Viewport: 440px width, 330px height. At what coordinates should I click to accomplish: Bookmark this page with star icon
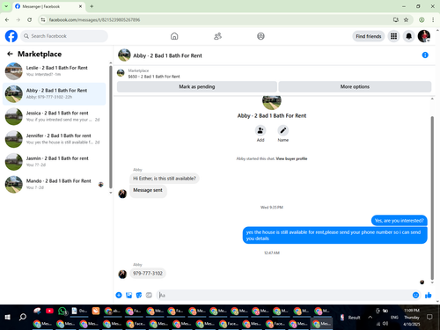tap(406, 19)
